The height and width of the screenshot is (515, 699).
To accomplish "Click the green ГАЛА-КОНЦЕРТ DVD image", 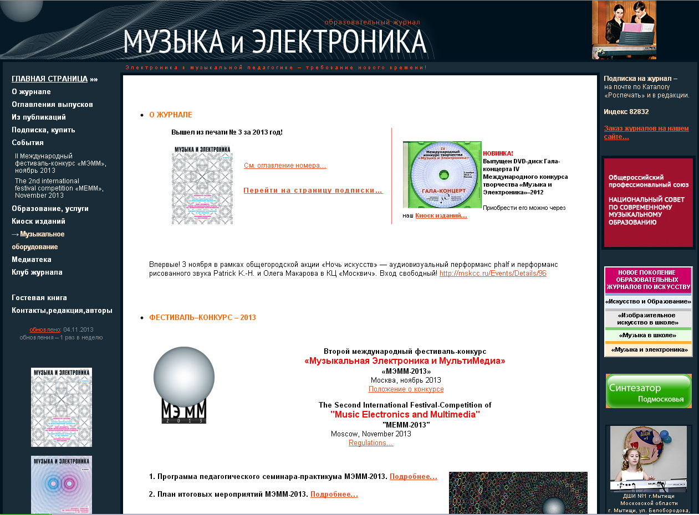I will (442, 174).
